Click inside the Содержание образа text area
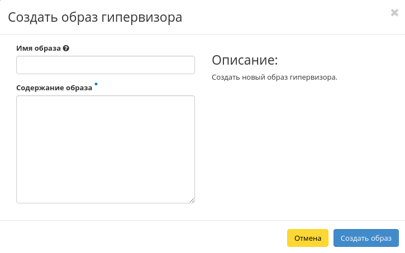The height and width of the screenshot is (253, 405). tap(106, 149)
